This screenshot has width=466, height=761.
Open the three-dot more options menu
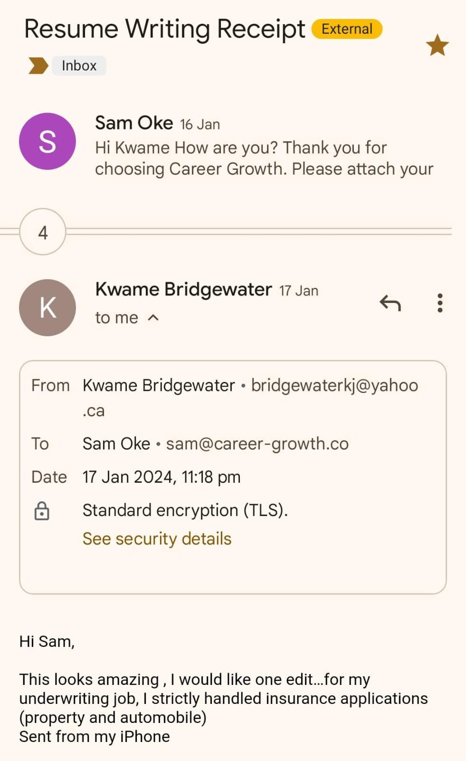[440, 303]
